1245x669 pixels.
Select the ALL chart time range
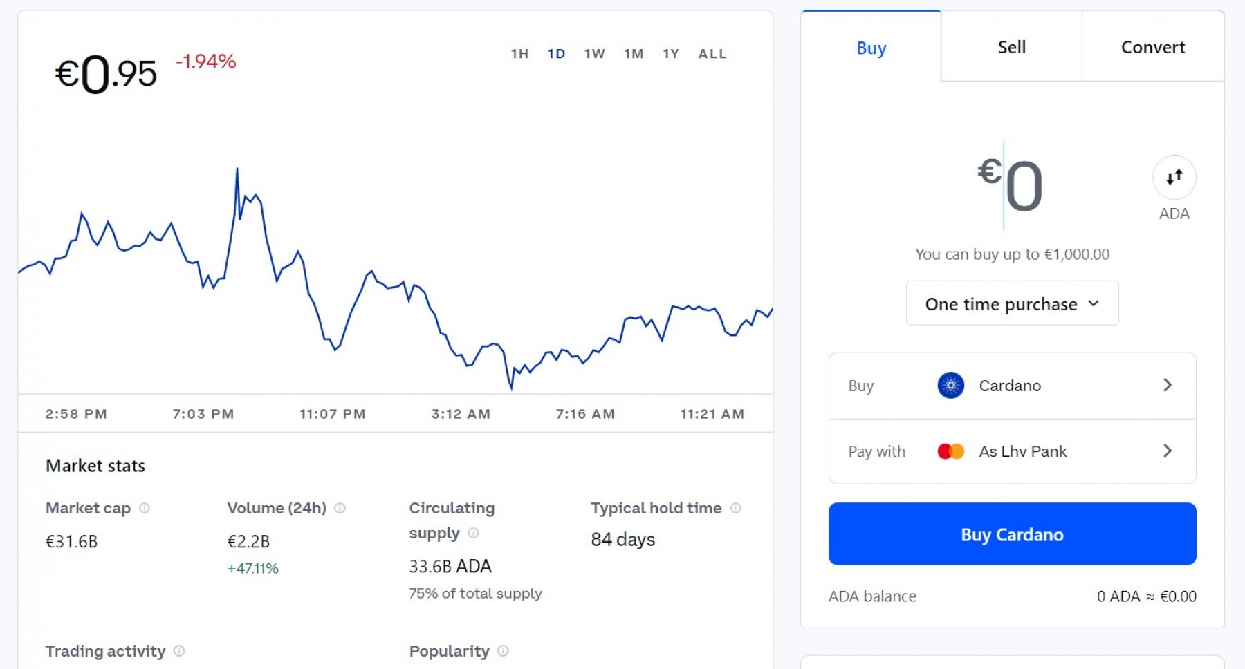[712, 54]
